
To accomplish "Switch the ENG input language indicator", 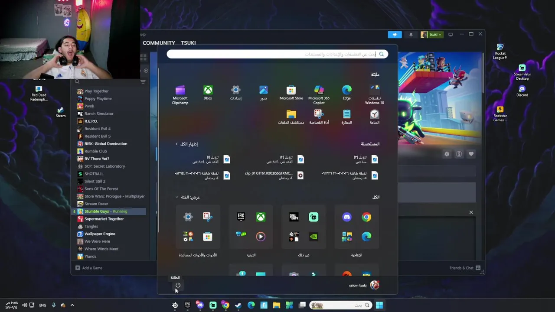I will click(x=42, y=305).
